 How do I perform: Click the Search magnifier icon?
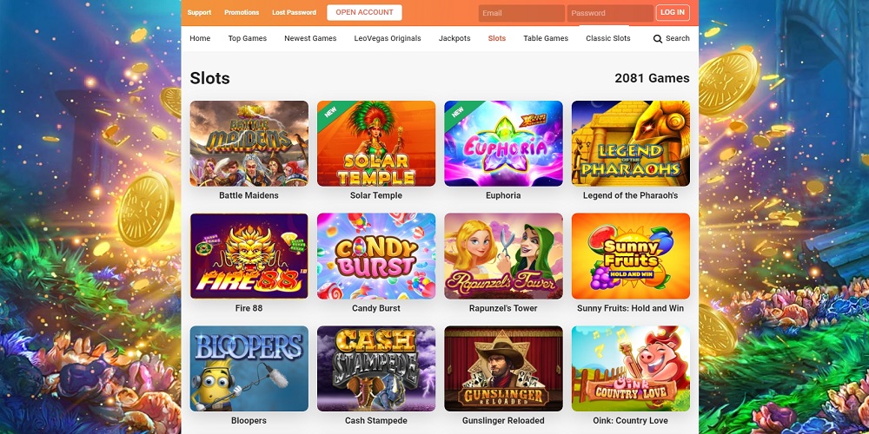[657, 39]
